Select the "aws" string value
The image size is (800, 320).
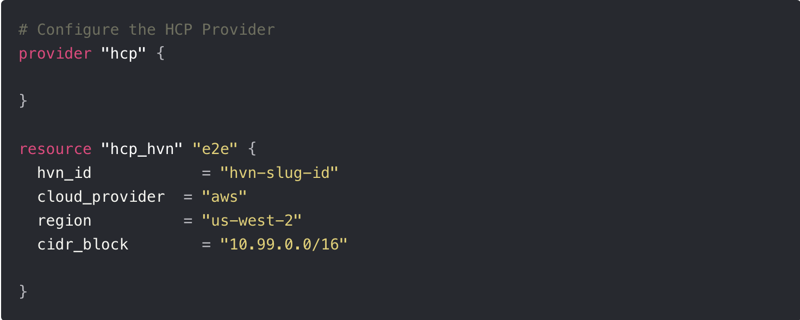(x=224, y=197)
